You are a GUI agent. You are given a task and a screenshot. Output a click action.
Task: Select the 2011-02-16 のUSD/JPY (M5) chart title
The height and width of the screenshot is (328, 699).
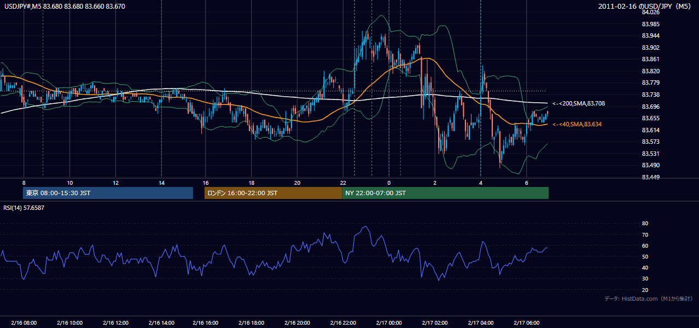tap(645, 7)
